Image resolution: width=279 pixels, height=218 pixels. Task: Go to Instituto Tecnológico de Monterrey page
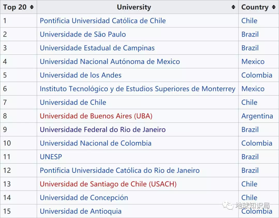[x=137, y=89]
